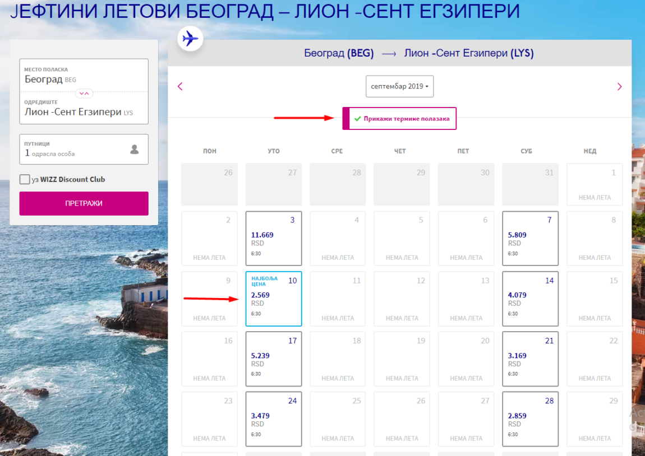The height and width of the screenshot is (456, 645).
Task: Open the 'септембар 2019' month dropdown
Action: (x=400, y=86)
